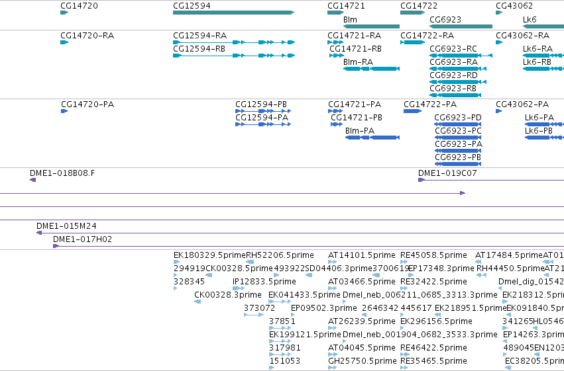
Task: Open the CG12594 gene span
Action: point(234,13)
